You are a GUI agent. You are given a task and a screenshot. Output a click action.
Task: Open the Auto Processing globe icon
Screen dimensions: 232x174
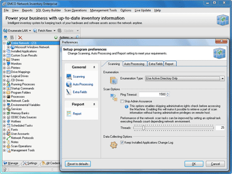[69, 84]
